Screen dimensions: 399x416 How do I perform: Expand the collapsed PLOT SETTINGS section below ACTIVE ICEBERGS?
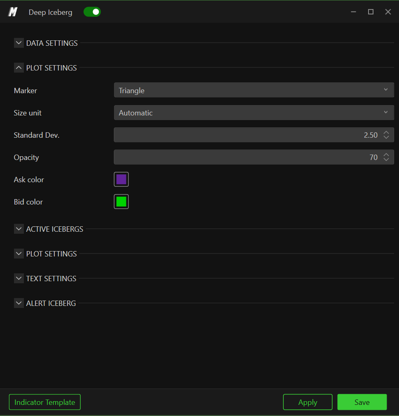(19, 254)
